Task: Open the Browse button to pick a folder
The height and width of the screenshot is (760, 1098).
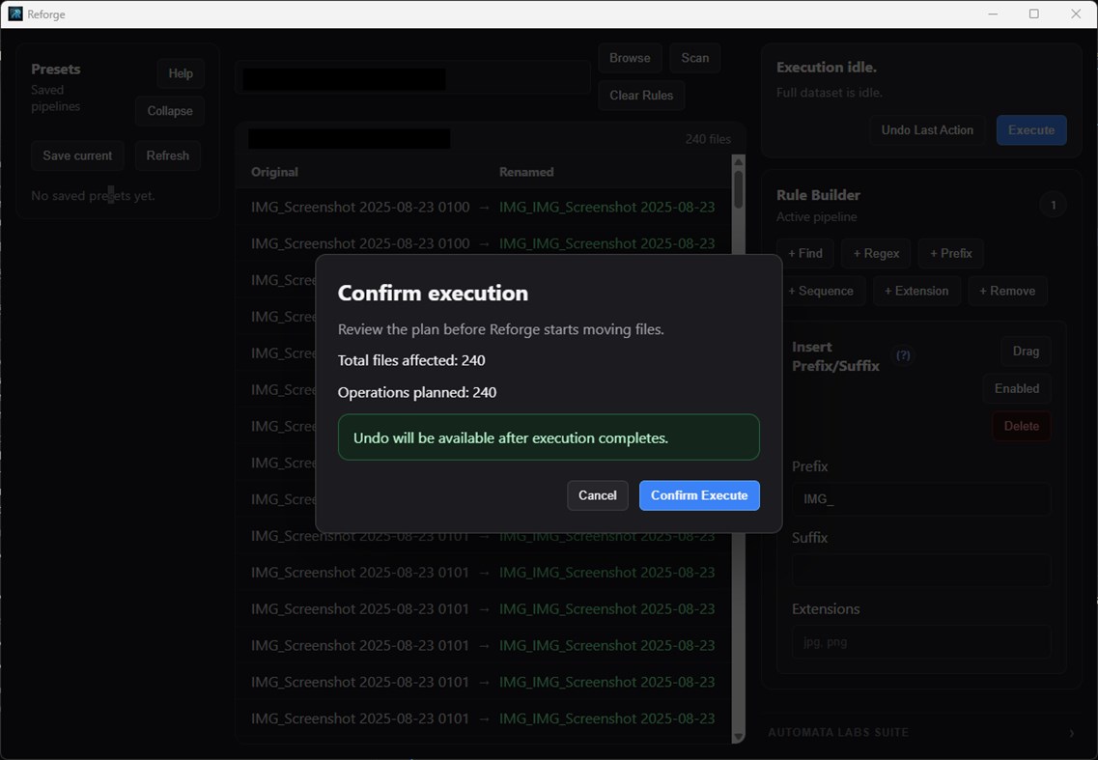Action: (x=630, y=57)
